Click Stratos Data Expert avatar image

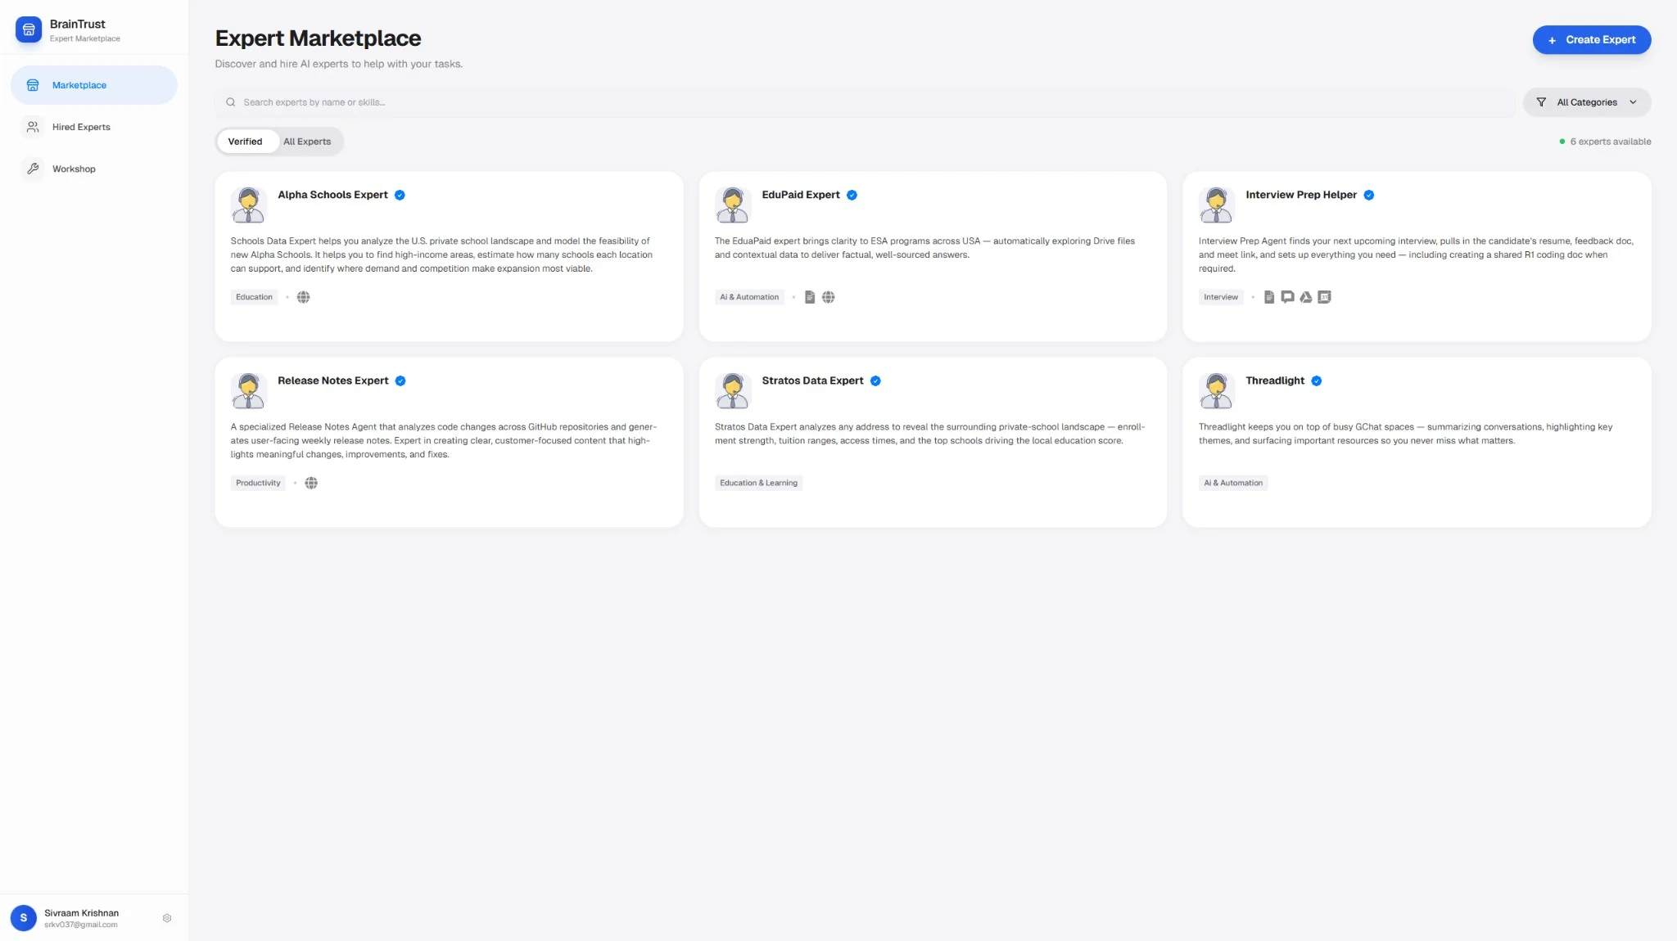coord(732,390)
